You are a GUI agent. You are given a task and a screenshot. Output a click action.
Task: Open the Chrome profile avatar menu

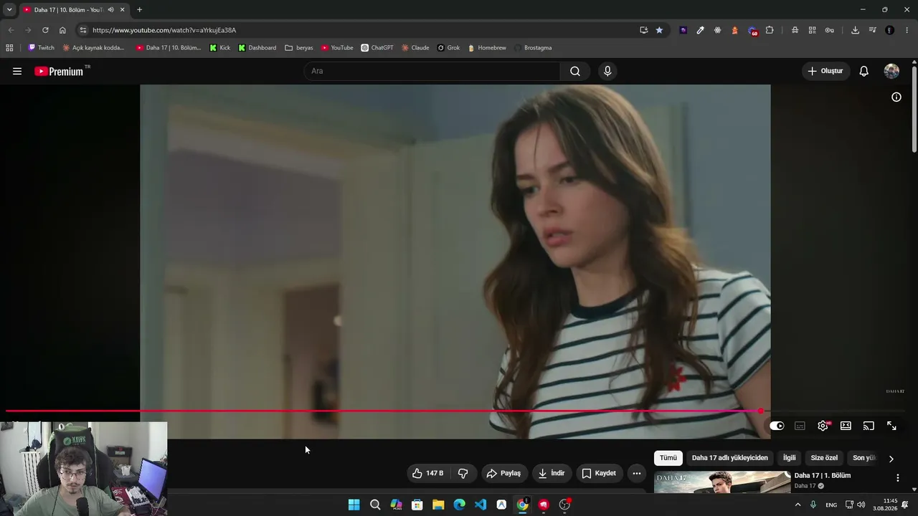click(890, 30)
